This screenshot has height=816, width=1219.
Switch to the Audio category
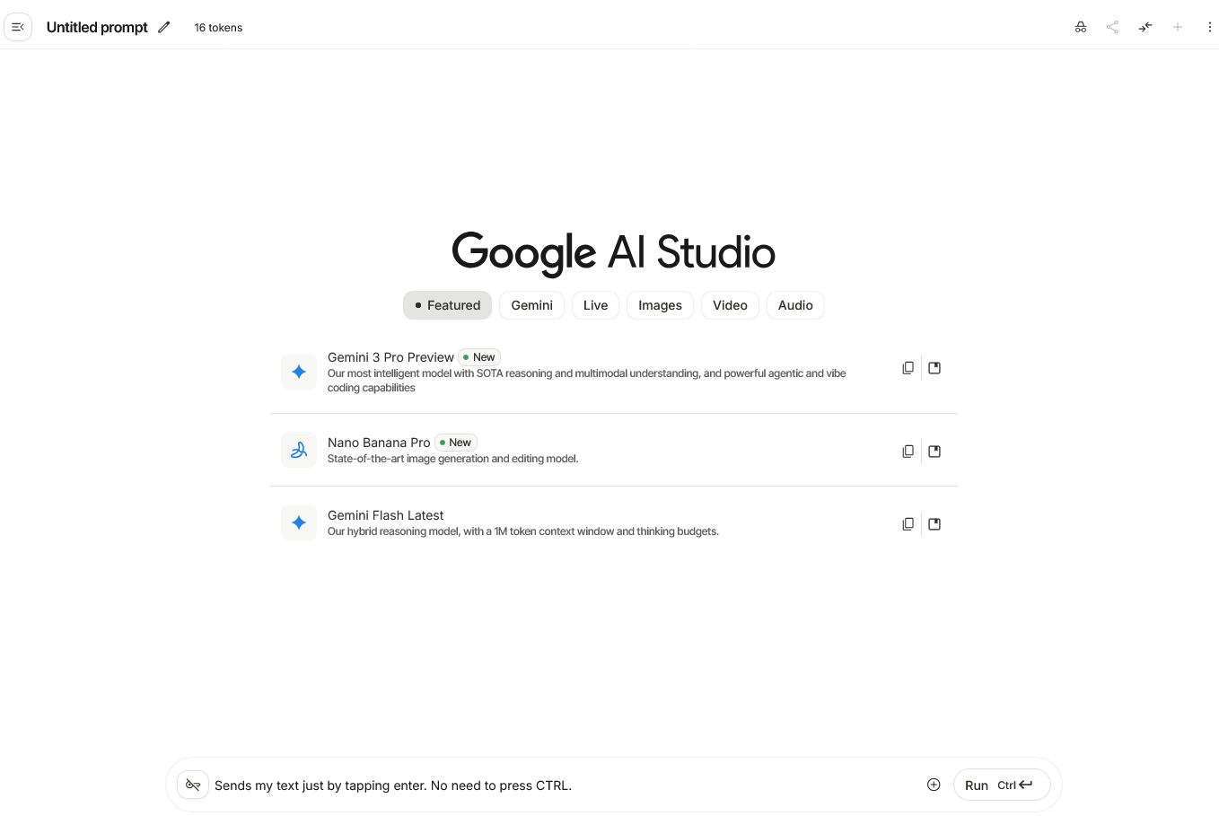point(795,305)
